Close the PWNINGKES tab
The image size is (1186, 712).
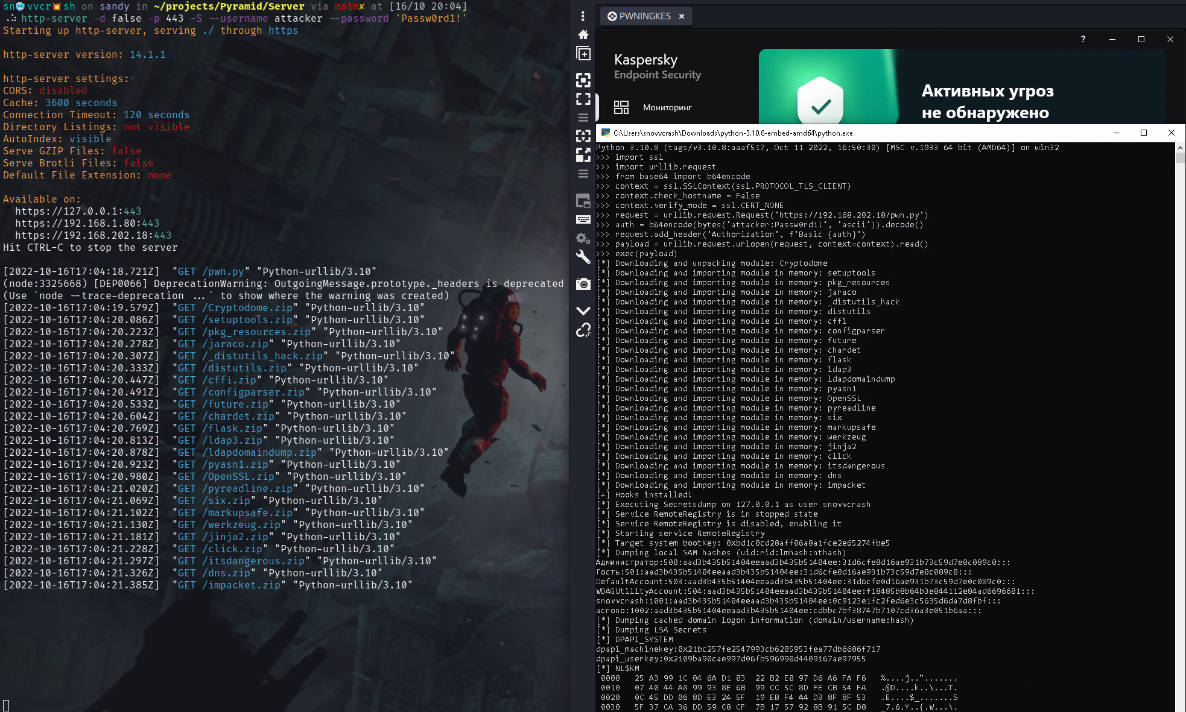click(x=682, y=16)
